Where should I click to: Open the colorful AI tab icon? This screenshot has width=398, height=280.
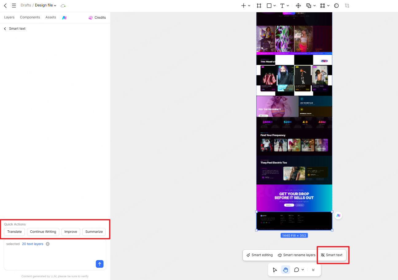coord(64,18)
